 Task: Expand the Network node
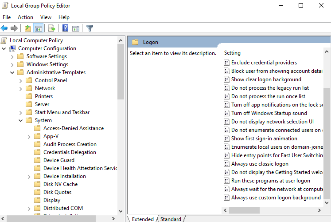click(21, 89)
